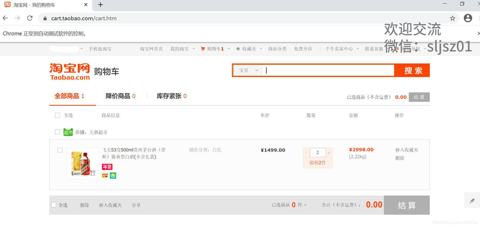Expand the 购物车 dropdown arrow
Image resolution: width=480 pixels, height=227 pixels.
[x=229, y=48]
